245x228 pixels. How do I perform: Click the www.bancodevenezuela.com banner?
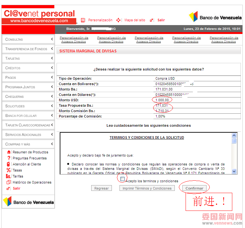39,21
